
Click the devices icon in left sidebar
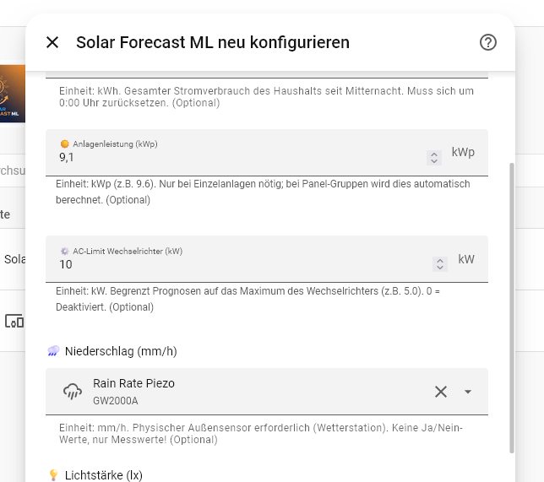click(x=14, y=321)
